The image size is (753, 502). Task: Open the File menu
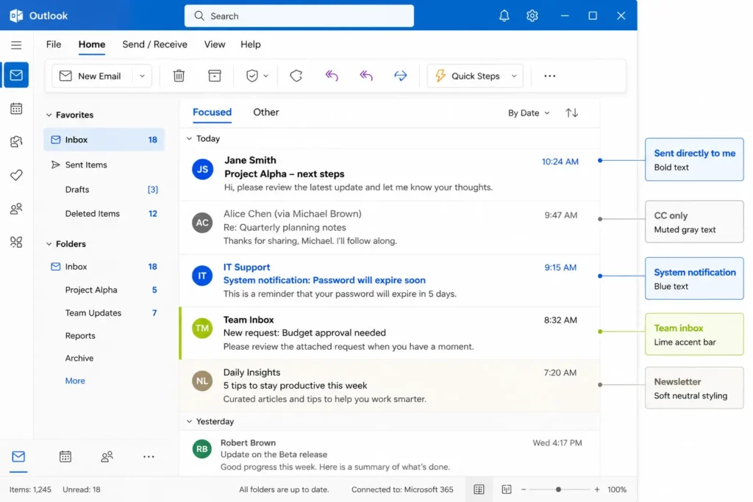tap(53, 44)
